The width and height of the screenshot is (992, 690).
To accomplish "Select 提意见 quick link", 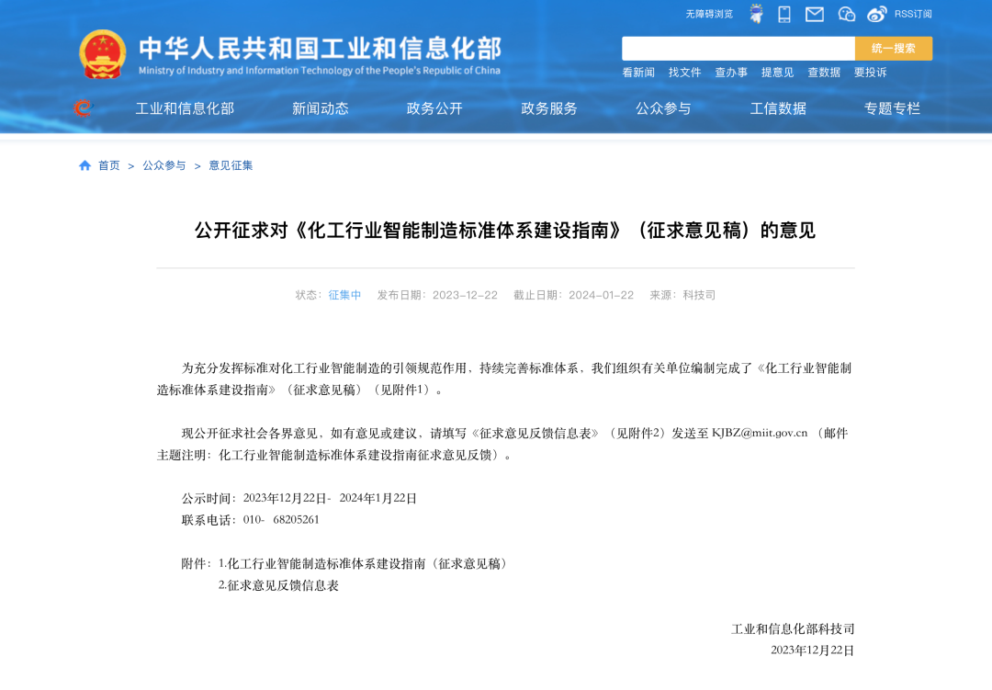I will (x=777, y=73).
